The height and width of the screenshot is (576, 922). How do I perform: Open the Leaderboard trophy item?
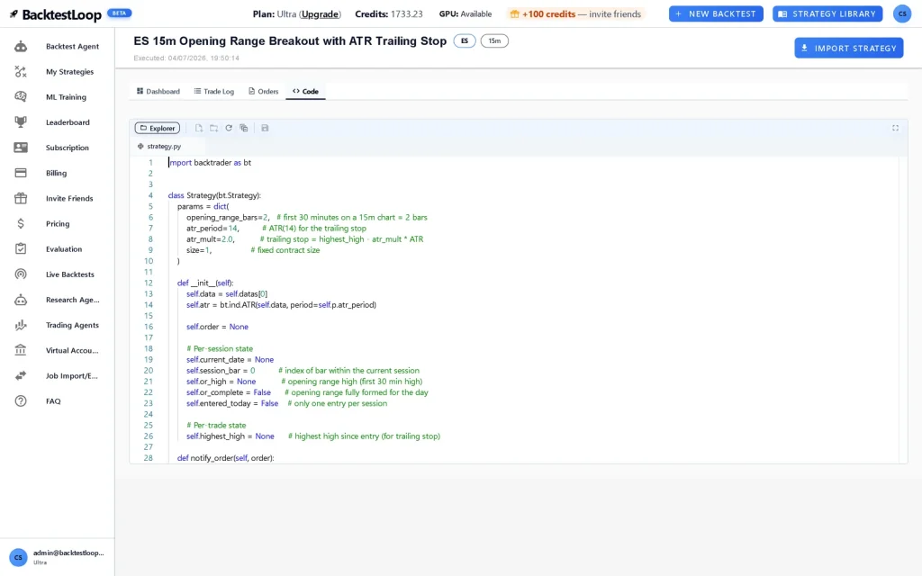pyautogui.click(x=57, y=122)
